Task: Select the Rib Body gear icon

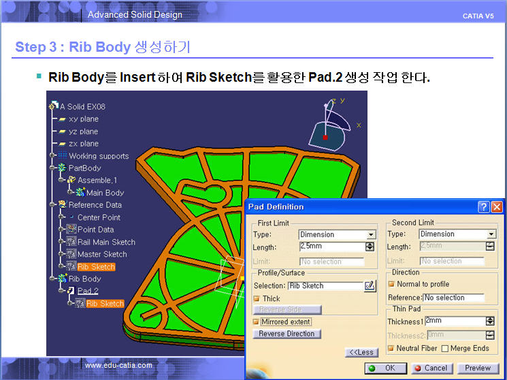Action: (x=61, y=279)
